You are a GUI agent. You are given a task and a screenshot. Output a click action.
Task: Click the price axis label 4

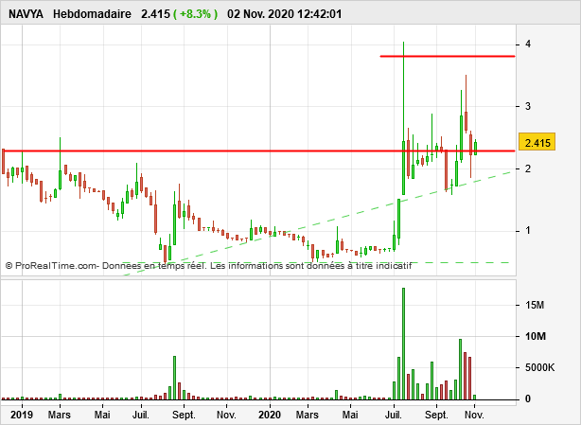click(528, 44)
